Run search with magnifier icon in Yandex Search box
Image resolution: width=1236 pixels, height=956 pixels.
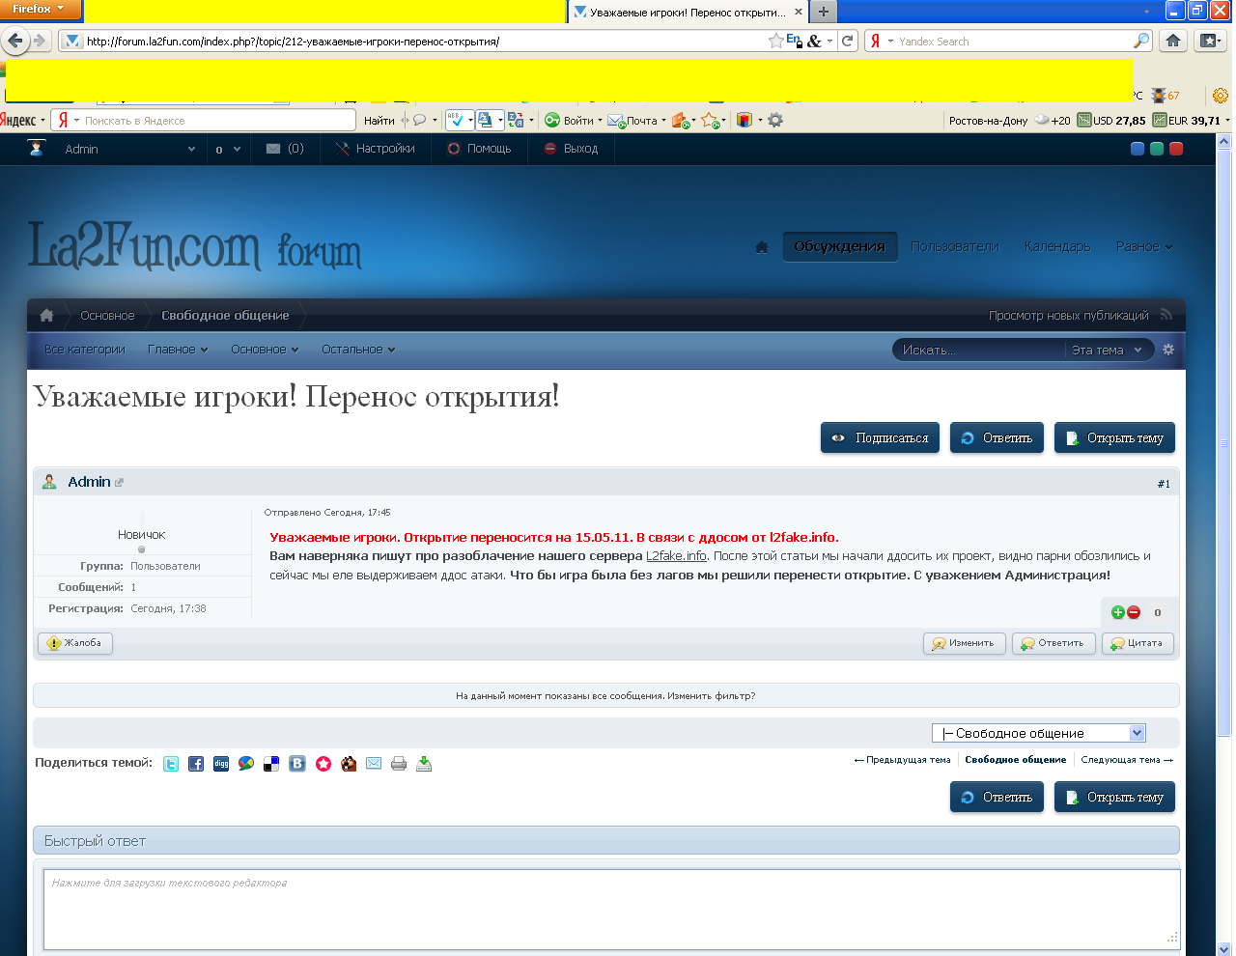click(1141, 41)
